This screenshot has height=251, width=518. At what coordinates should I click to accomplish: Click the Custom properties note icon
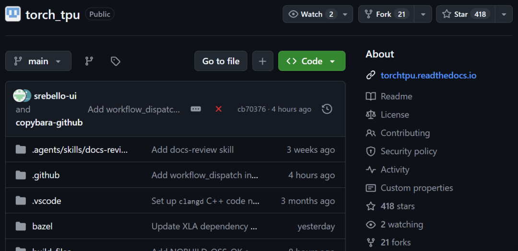coord(371,188)
